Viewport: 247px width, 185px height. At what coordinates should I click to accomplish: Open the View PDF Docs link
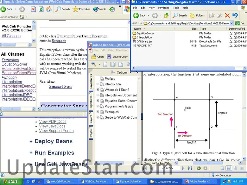(x=53, y=122)
